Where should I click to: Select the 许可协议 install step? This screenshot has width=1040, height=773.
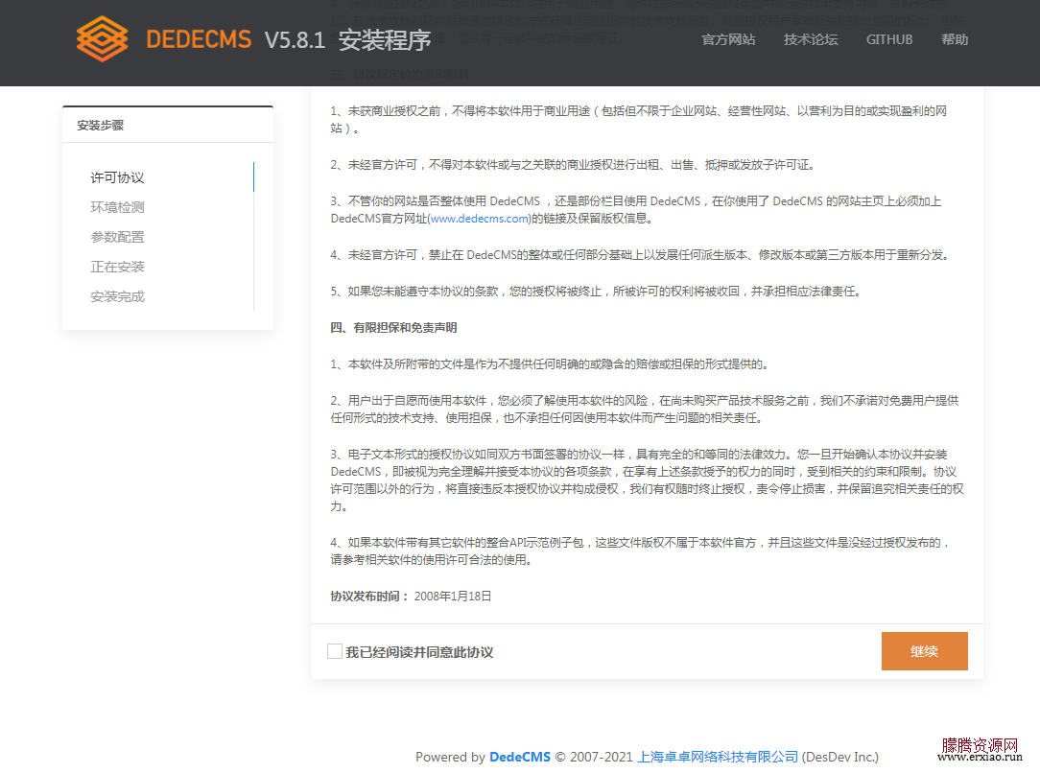tap(117, 177)
